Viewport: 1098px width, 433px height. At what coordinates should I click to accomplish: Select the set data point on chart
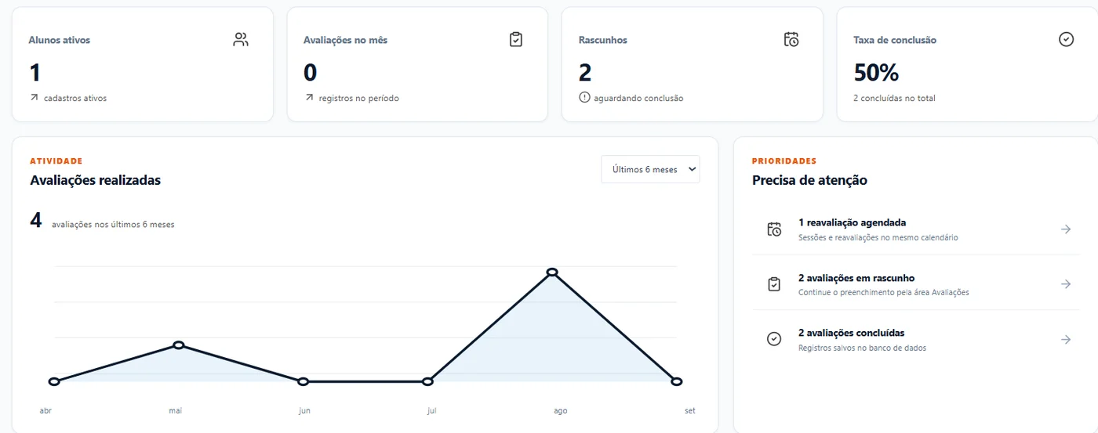[677, 381]
